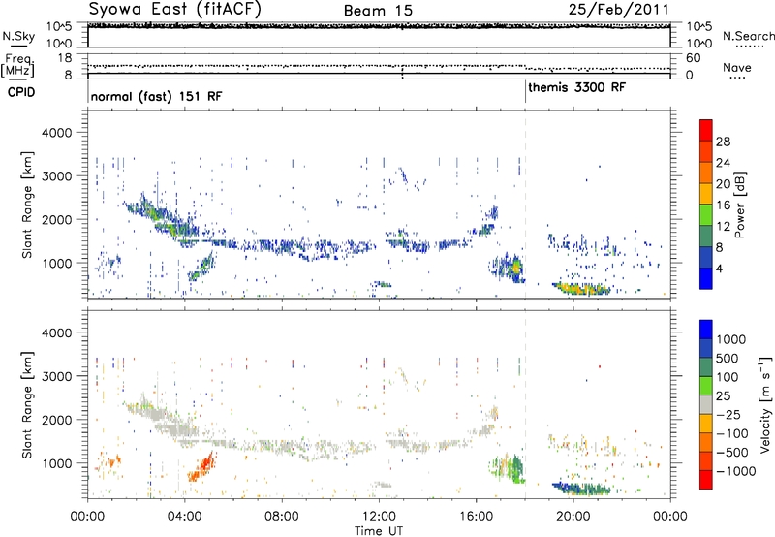Screen dimensions: 775x537
Task: Pick the light green segment of the velocity color bar
Action: (706, 386)
